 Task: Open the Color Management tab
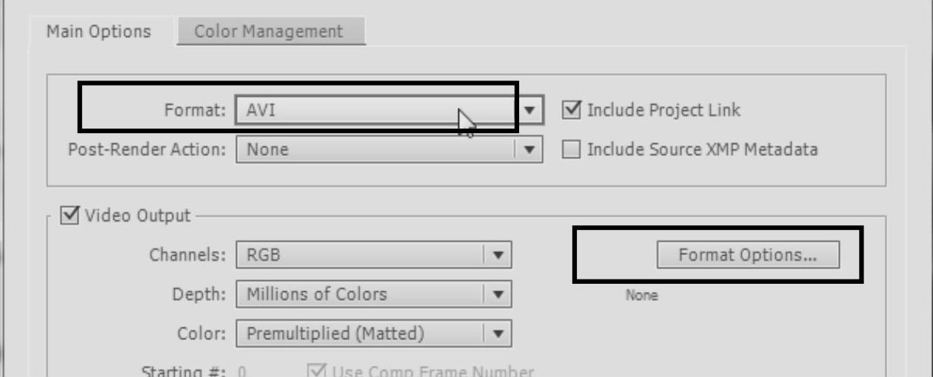[269, 32]
